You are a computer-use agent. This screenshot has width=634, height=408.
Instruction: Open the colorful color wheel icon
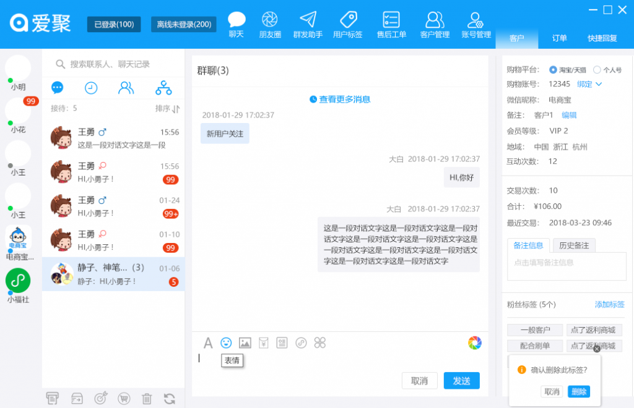475,342
